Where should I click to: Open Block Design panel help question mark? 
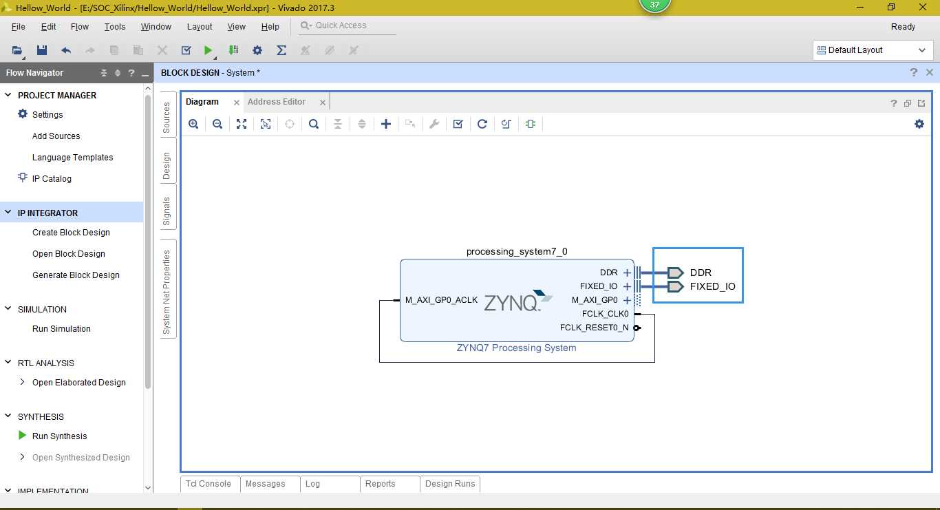point(914,72)
